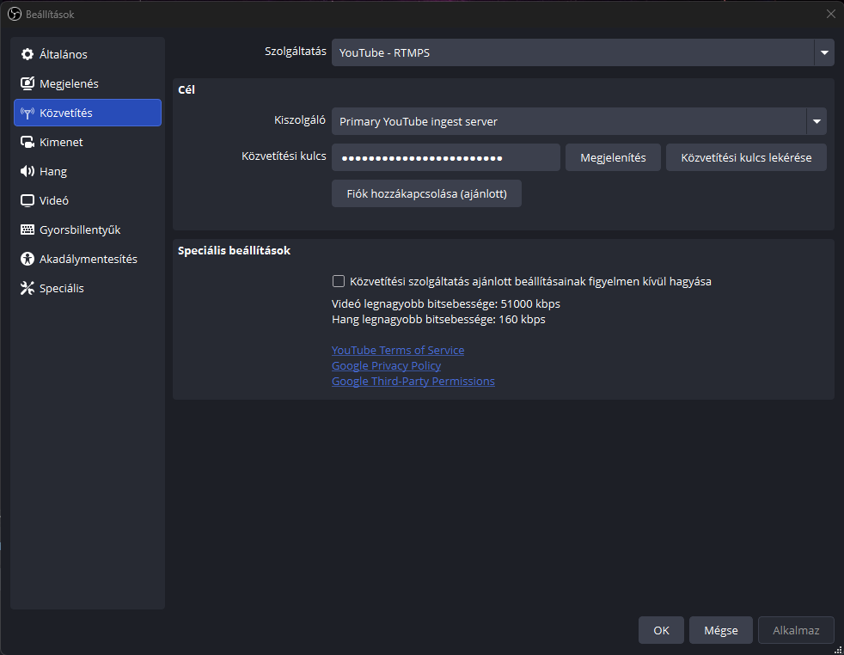
Task: Open Google Third-Party Permissions link
Action: [413, 382]
